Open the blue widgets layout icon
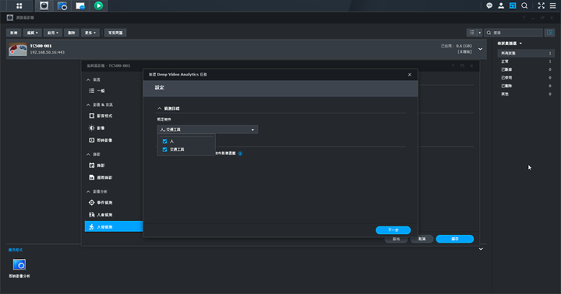 point(513,5)
